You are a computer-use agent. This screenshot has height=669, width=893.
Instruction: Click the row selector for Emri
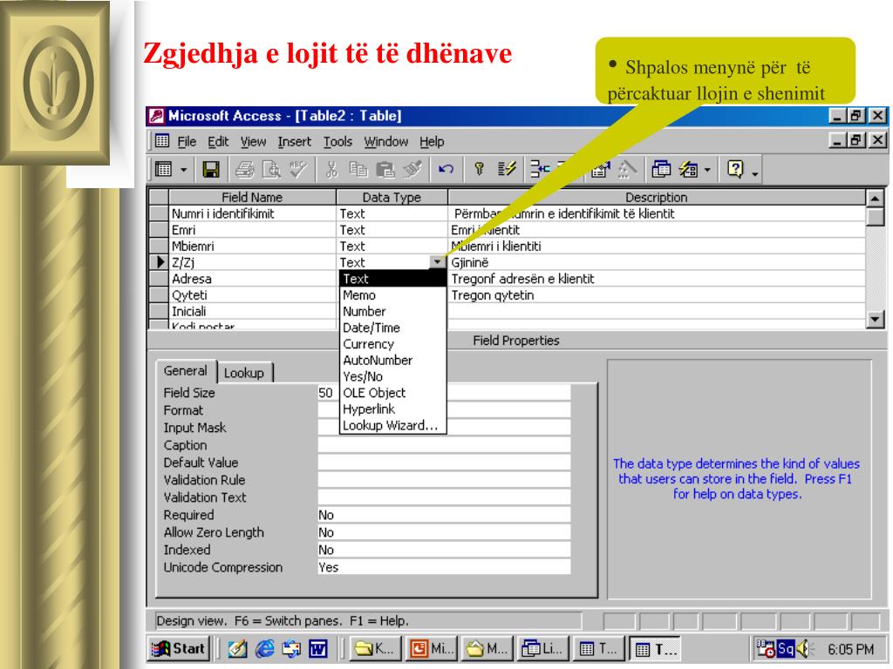pyautogui.click(x=159, y=230)
